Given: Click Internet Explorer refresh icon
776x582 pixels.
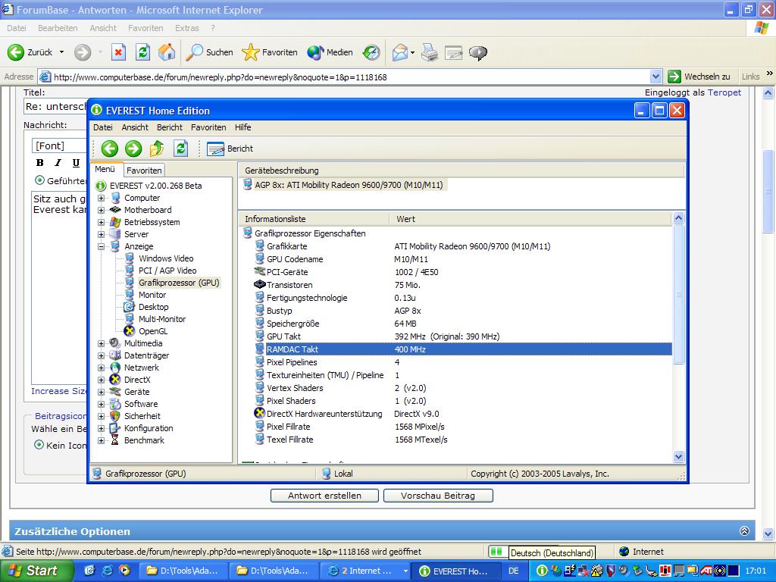Looking at the screenshot, I should pyautogui.click(x=142, y=52).
